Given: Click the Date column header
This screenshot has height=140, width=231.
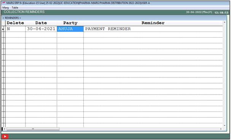Looking at the screenshot, I should click(x=41, y=23).
